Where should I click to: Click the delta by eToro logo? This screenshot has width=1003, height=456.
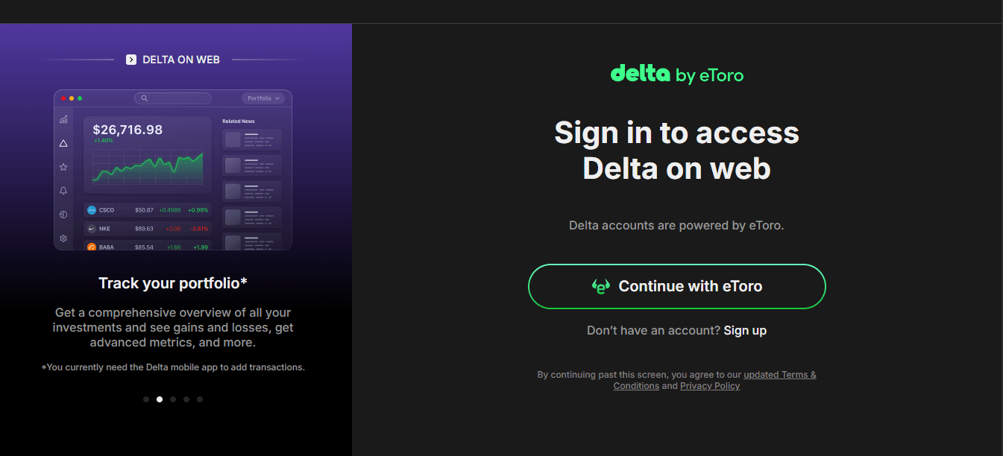click(x=676, y=75)
